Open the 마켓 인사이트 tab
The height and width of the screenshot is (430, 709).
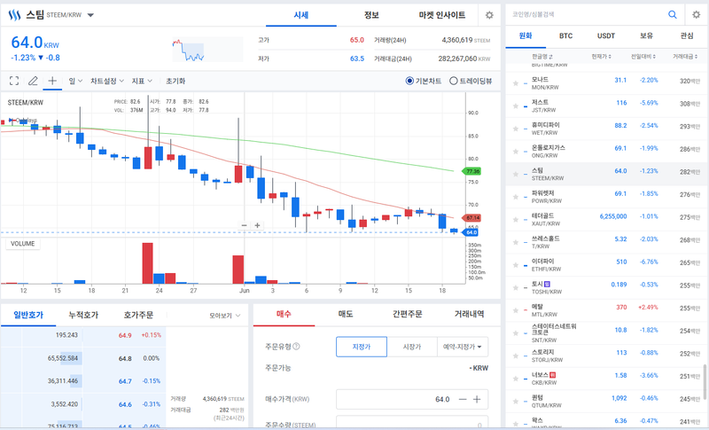[x=442, y=15]
